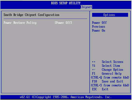The image size is (132, 100).
Task: Click the Save and Exit text
Action: tap(113, 82)
